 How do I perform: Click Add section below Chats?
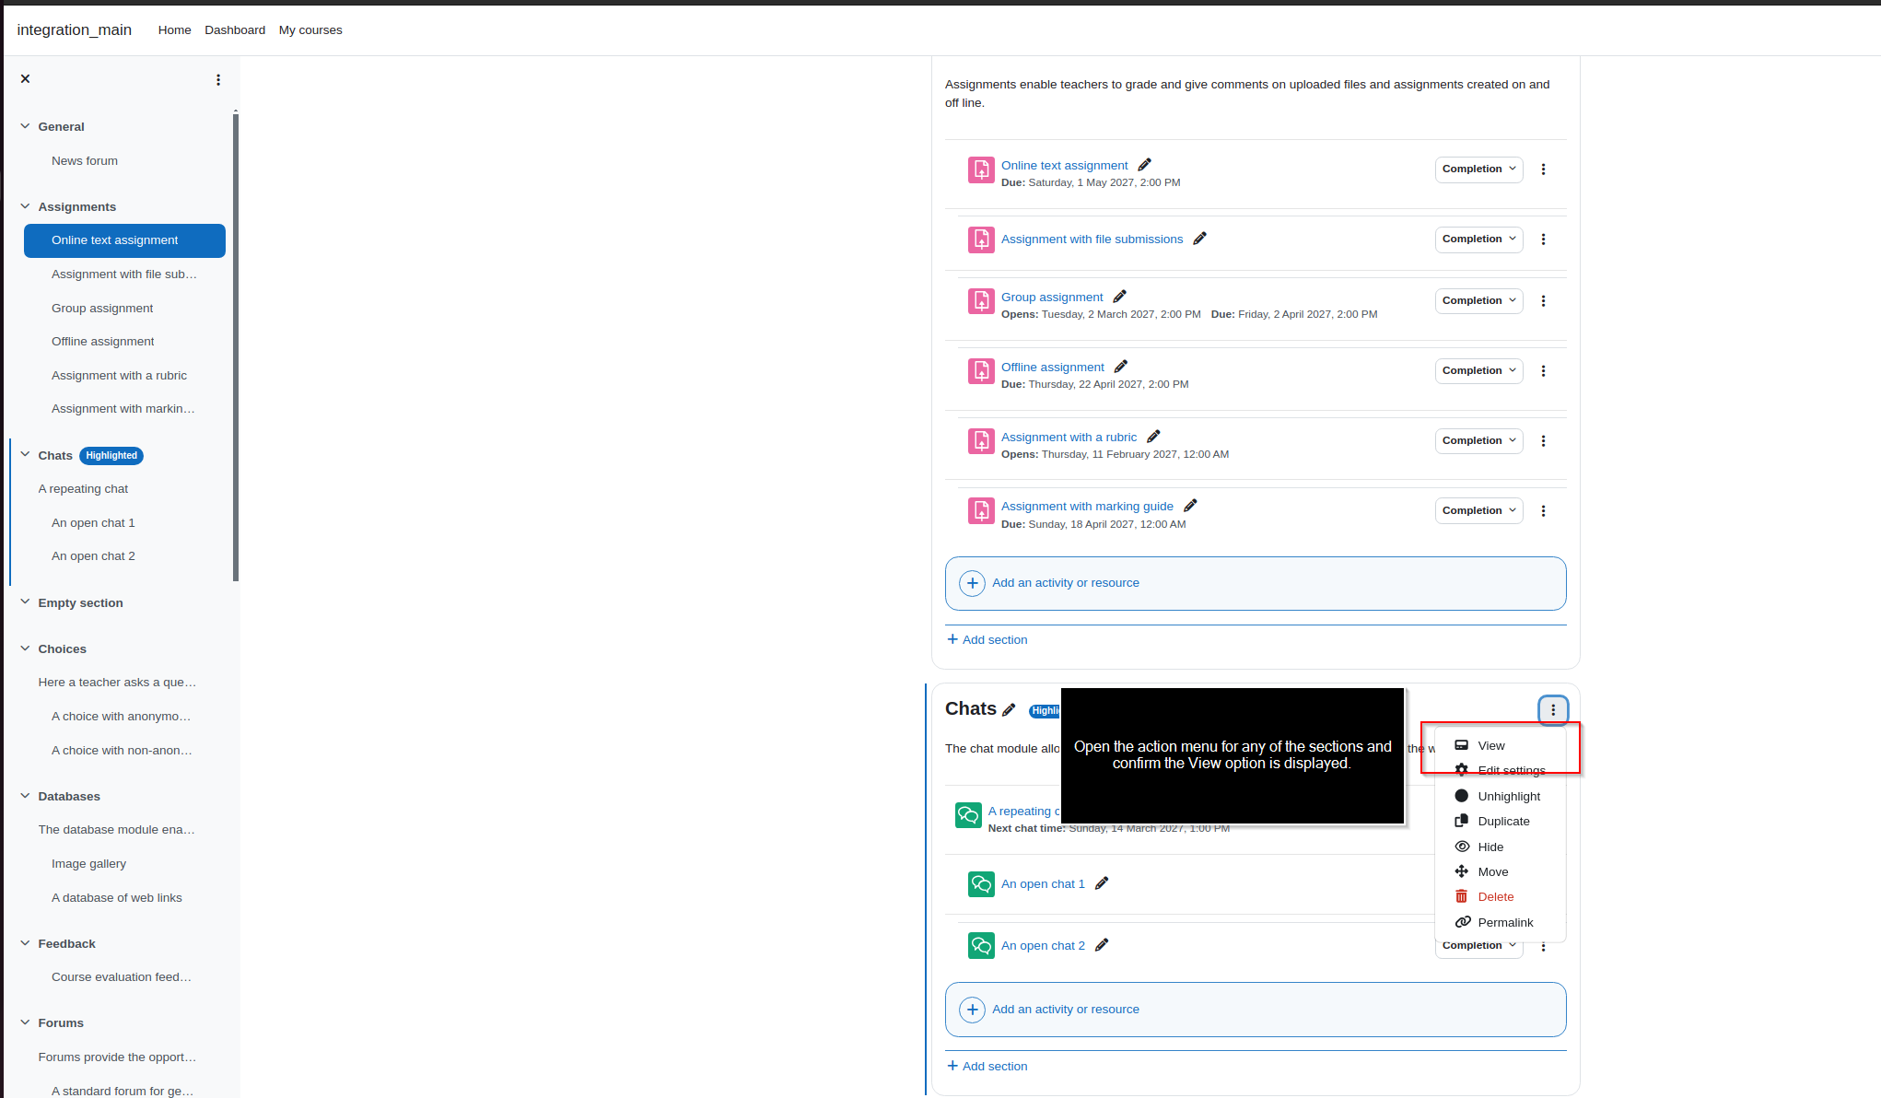(987, 1067)
